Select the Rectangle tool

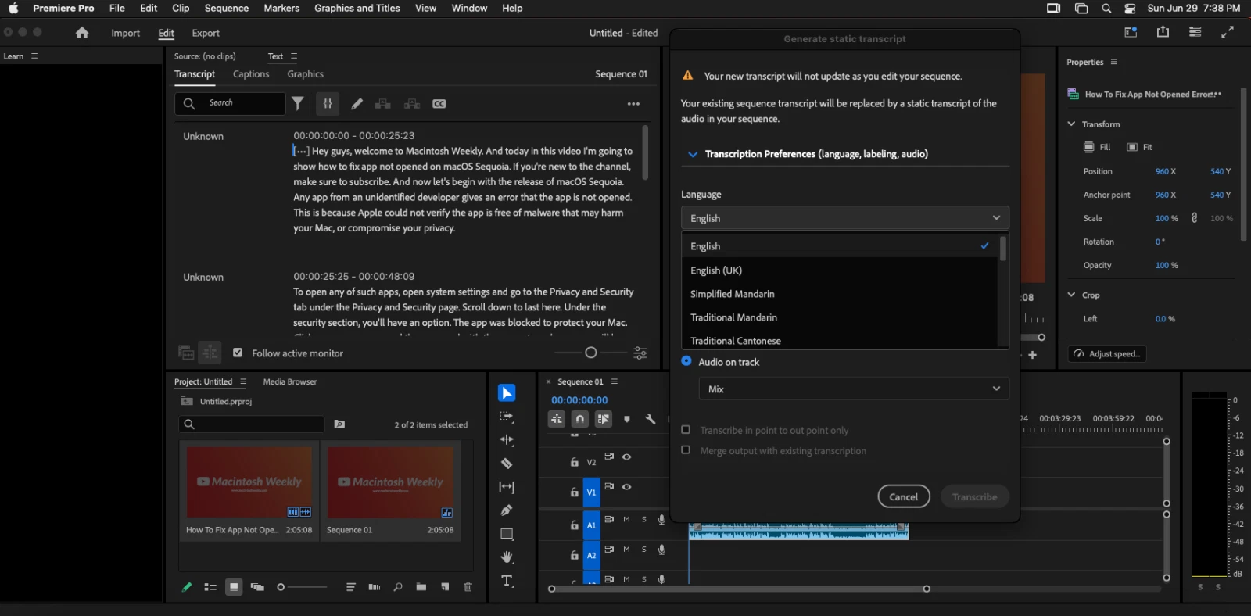pos(507,534)
